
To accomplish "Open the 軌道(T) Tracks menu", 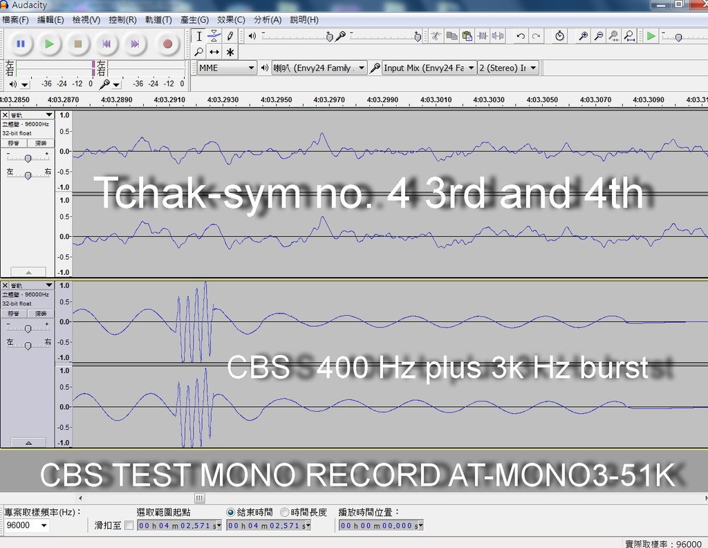I will [x=158, y=20].
